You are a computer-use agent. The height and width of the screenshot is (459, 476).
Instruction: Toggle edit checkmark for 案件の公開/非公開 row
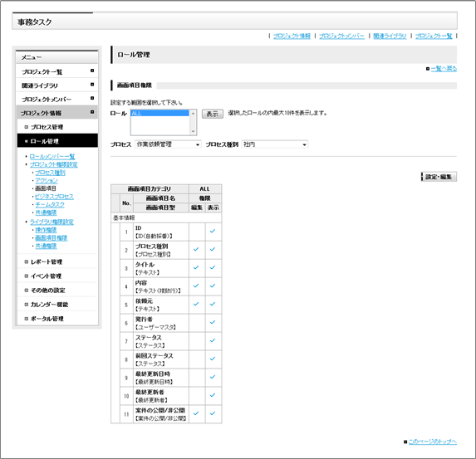(x=196, y=413)
